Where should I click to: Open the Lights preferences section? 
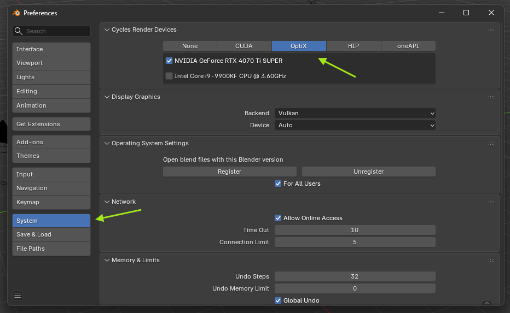51,77
